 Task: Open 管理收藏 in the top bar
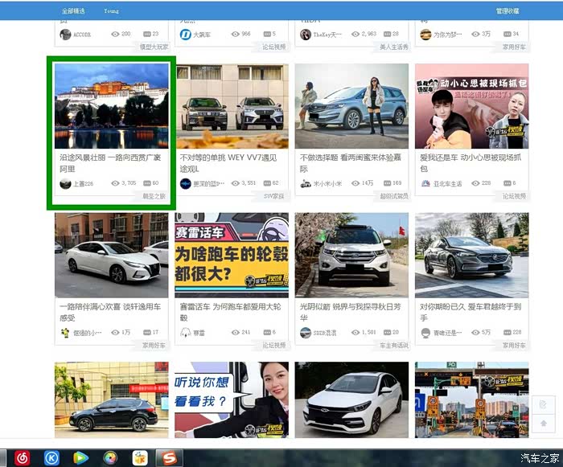[507, 11]
